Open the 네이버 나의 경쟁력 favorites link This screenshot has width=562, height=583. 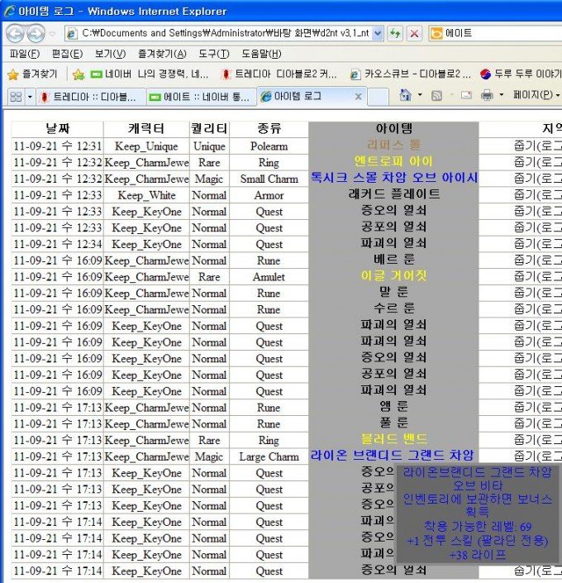click(x=150, y=74)
